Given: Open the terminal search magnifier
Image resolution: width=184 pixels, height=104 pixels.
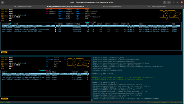Looking at the screenshot, I should 165,2.
